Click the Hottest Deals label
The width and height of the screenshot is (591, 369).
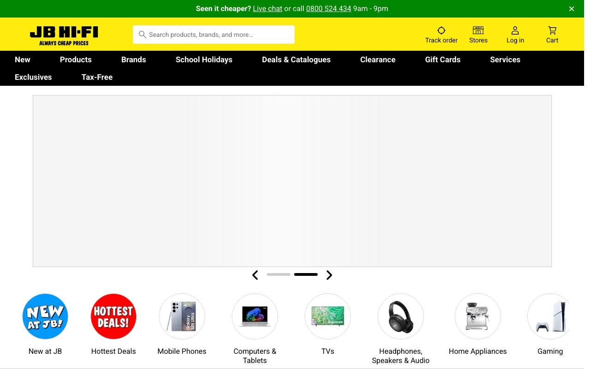(114, 351)
